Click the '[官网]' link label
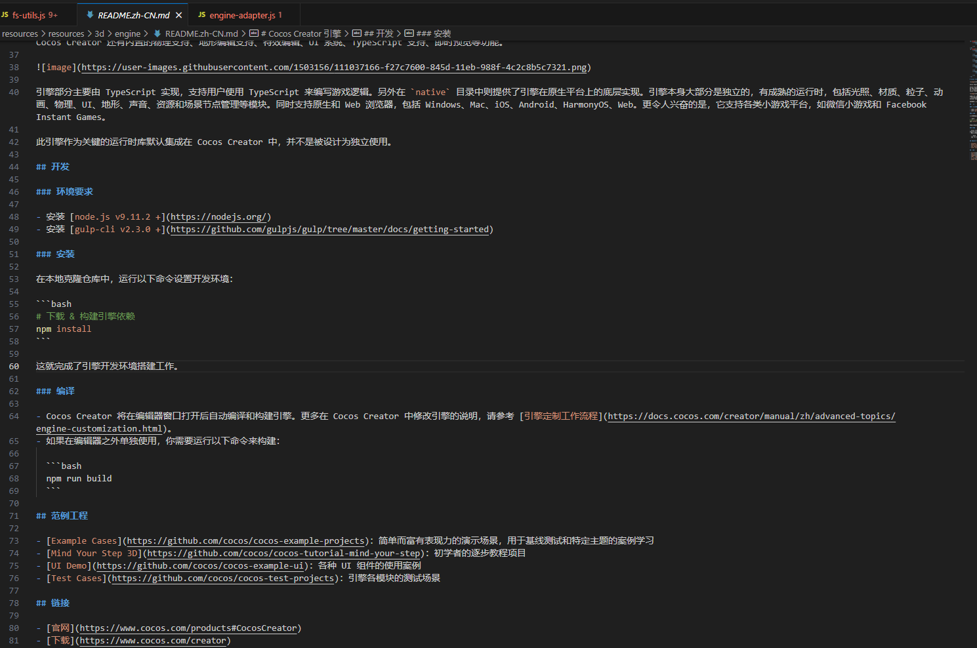977x648 pixels. [60, 628]
